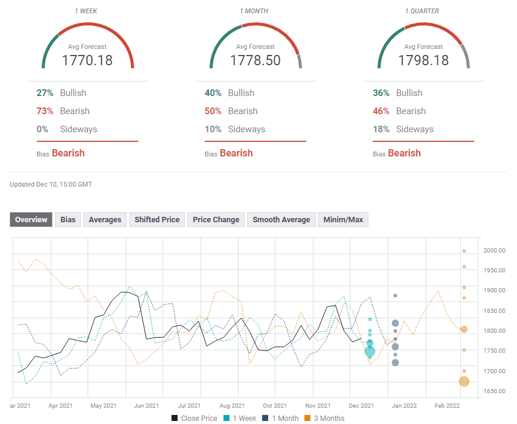517x424 pixels.
Task: Toggle the Close Price legend series
Action: pos(194,418)
